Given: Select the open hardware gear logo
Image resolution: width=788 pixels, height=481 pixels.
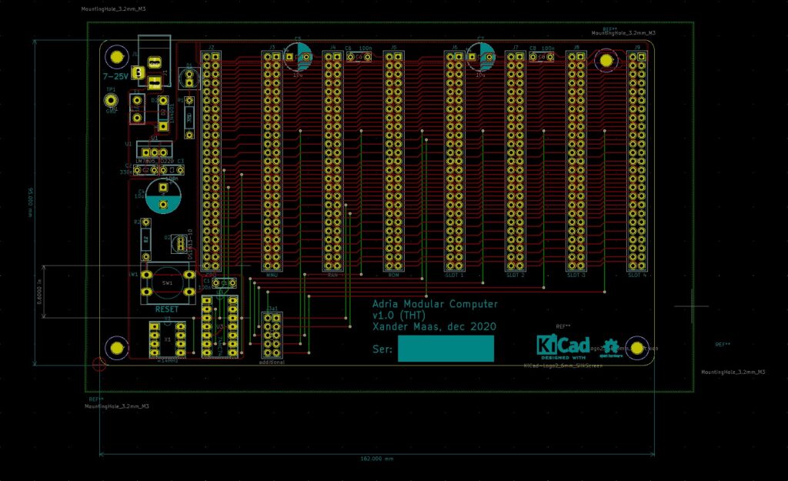Looking at the screenshot, I should [610, 349].
